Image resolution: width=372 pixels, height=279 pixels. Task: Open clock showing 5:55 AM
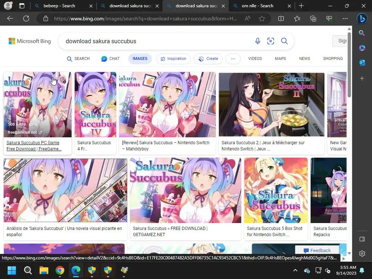pos(346,270)
